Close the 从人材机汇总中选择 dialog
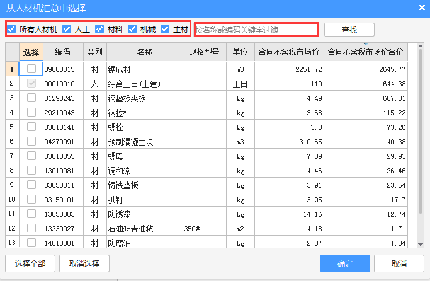Image resolution: width=430 pixels, height=281 pixels. [x=421, y=8]
